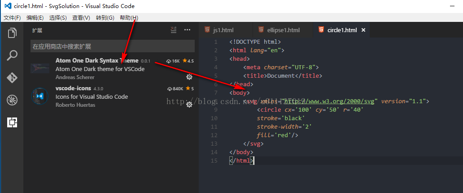The image size is (463, 193).
Task: Open the Explorer view in activity bar
Action: coord(12,33)
